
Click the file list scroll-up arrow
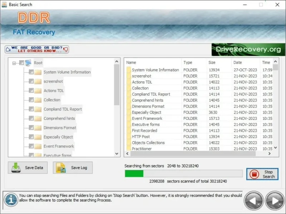point(276,61)
